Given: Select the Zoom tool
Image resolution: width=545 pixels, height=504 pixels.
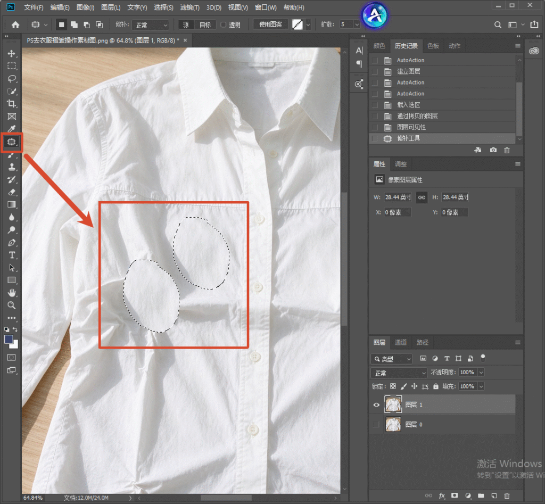Looking at the screenshot, I should (12, 305).
